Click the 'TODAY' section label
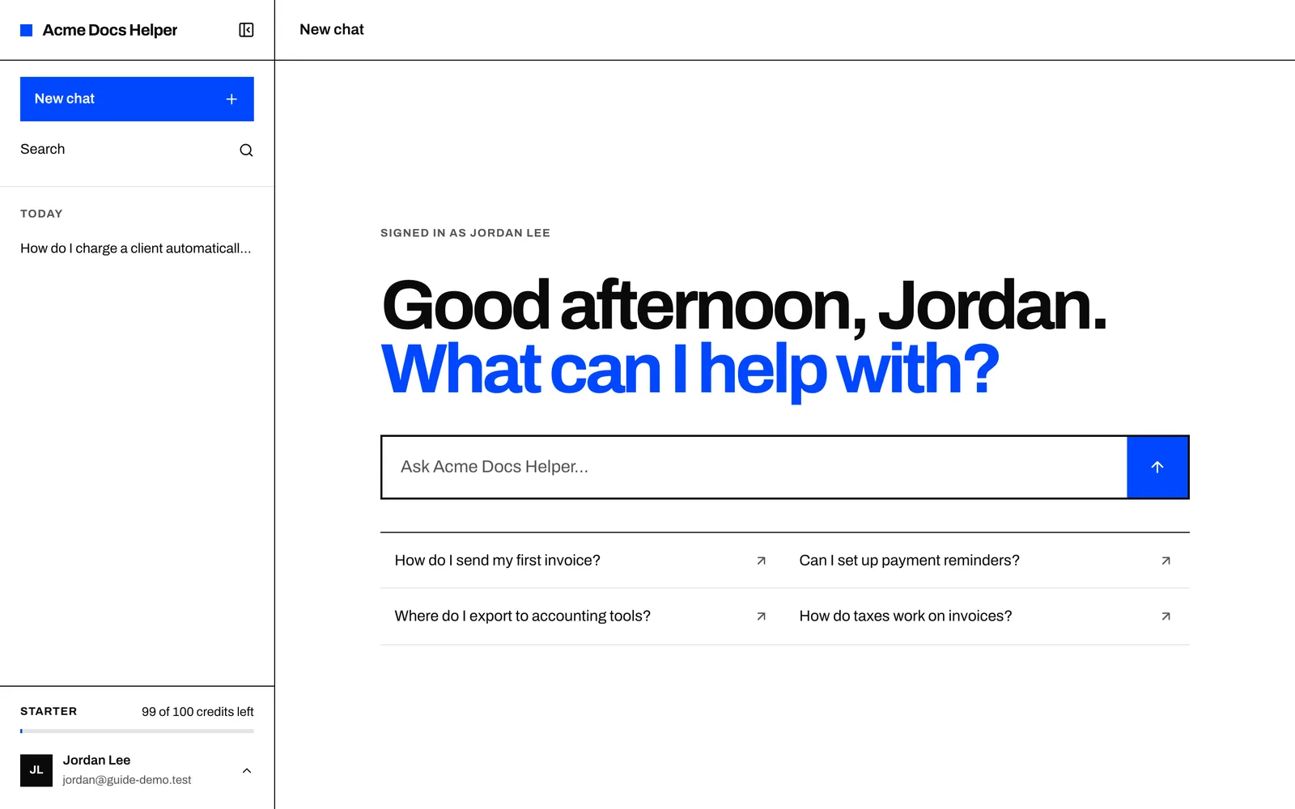 pyautogui.click(x=41, y=214)
